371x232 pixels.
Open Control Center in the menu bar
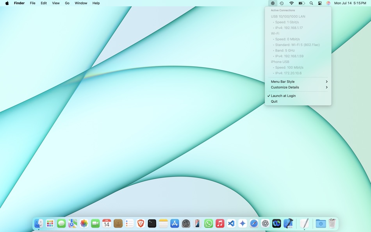tap(320, 3)
